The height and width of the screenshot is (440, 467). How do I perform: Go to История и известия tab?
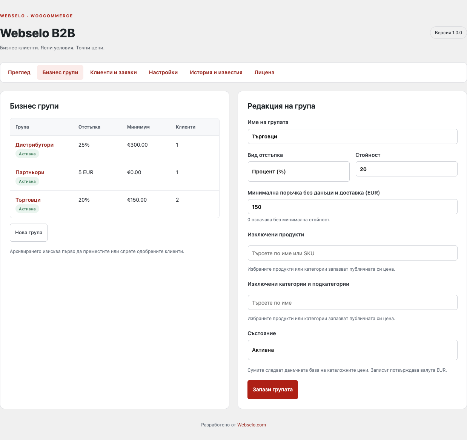pyautogui.click(x=216, y=72)
